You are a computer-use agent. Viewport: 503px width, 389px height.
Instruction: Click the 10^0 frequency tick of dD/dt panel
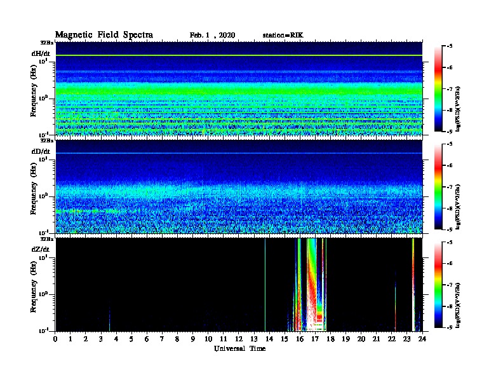click(x=43, y=196)
